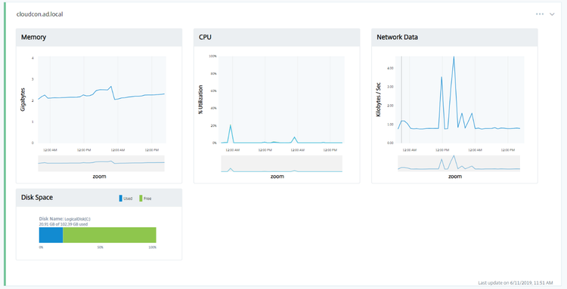
Task: Click the Memory zoom range strip
Action: [101, 164]
